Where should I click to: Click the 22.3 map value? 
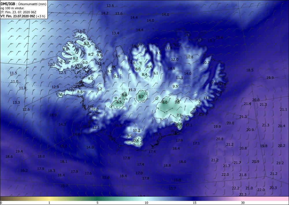(x=243, y=195)
